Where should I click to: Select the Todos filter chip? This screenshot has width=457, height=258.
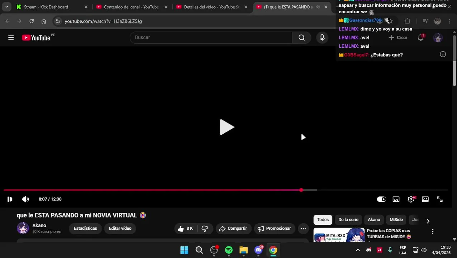pyautogui.click(x=323, y=220)
